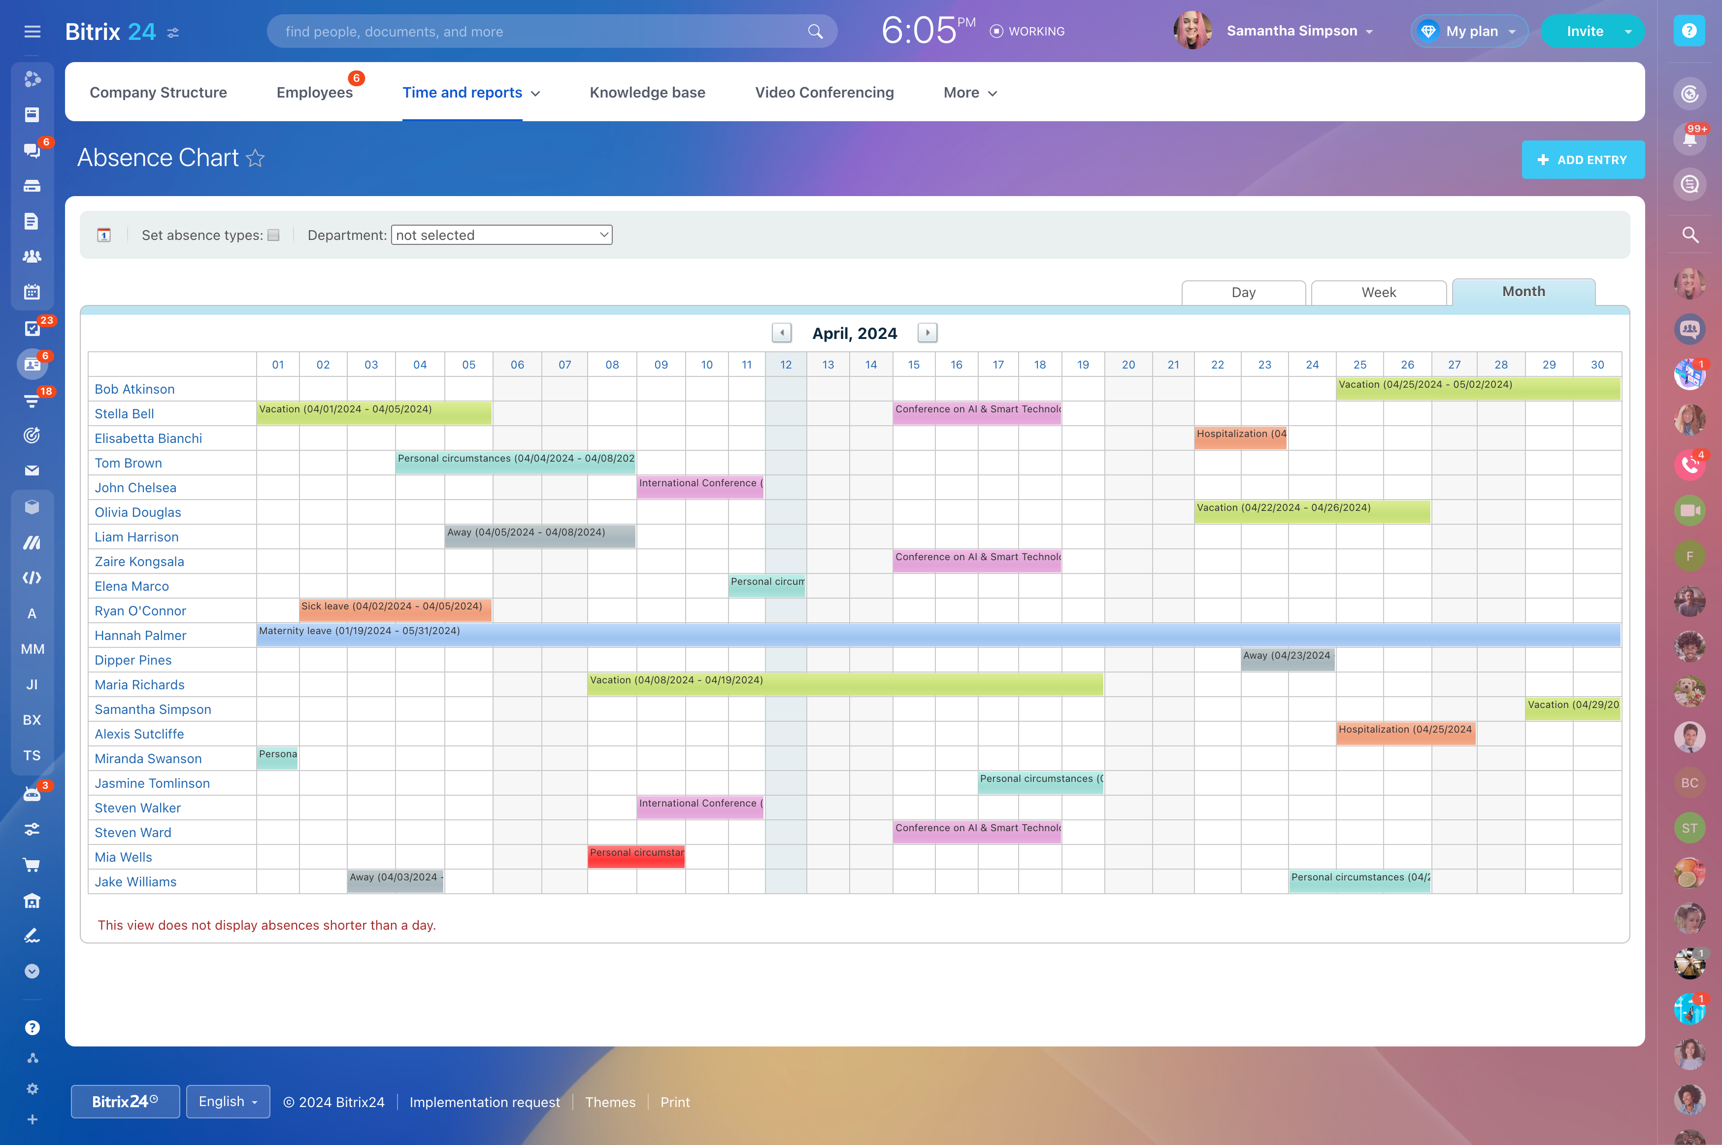Viewport: 1722px width, 1145px height.
Task: Favorite Absence Chart with star icon
Action: (256, 158)
